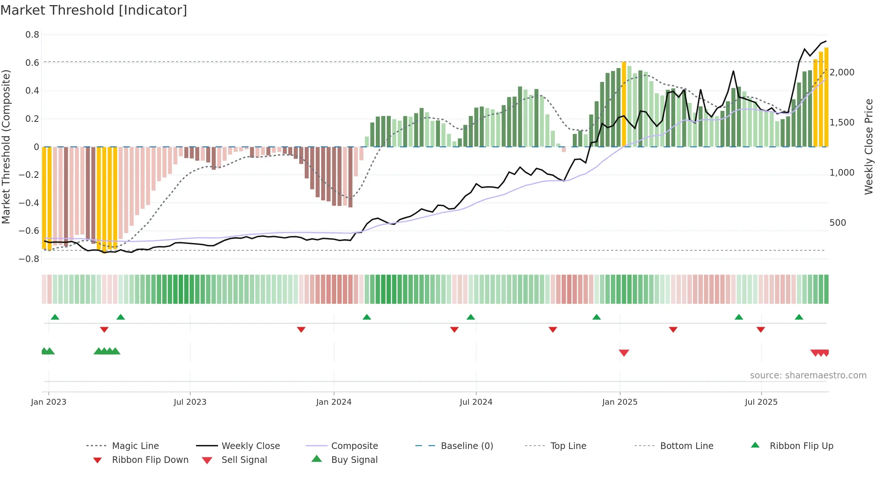Toggle the Magic Line legend entry
Viewport: 879px width, 494px height.
[x=122, y=446]
